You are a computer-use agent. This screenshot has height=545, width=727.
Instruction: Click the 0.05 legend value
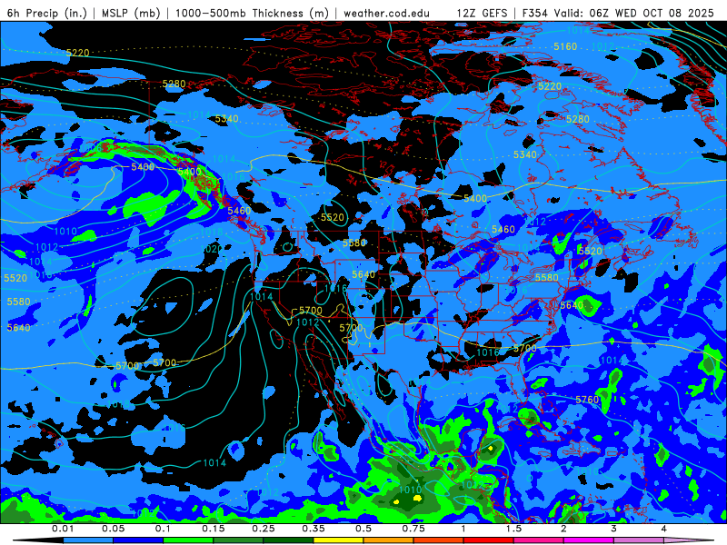[x=113, y=529]
